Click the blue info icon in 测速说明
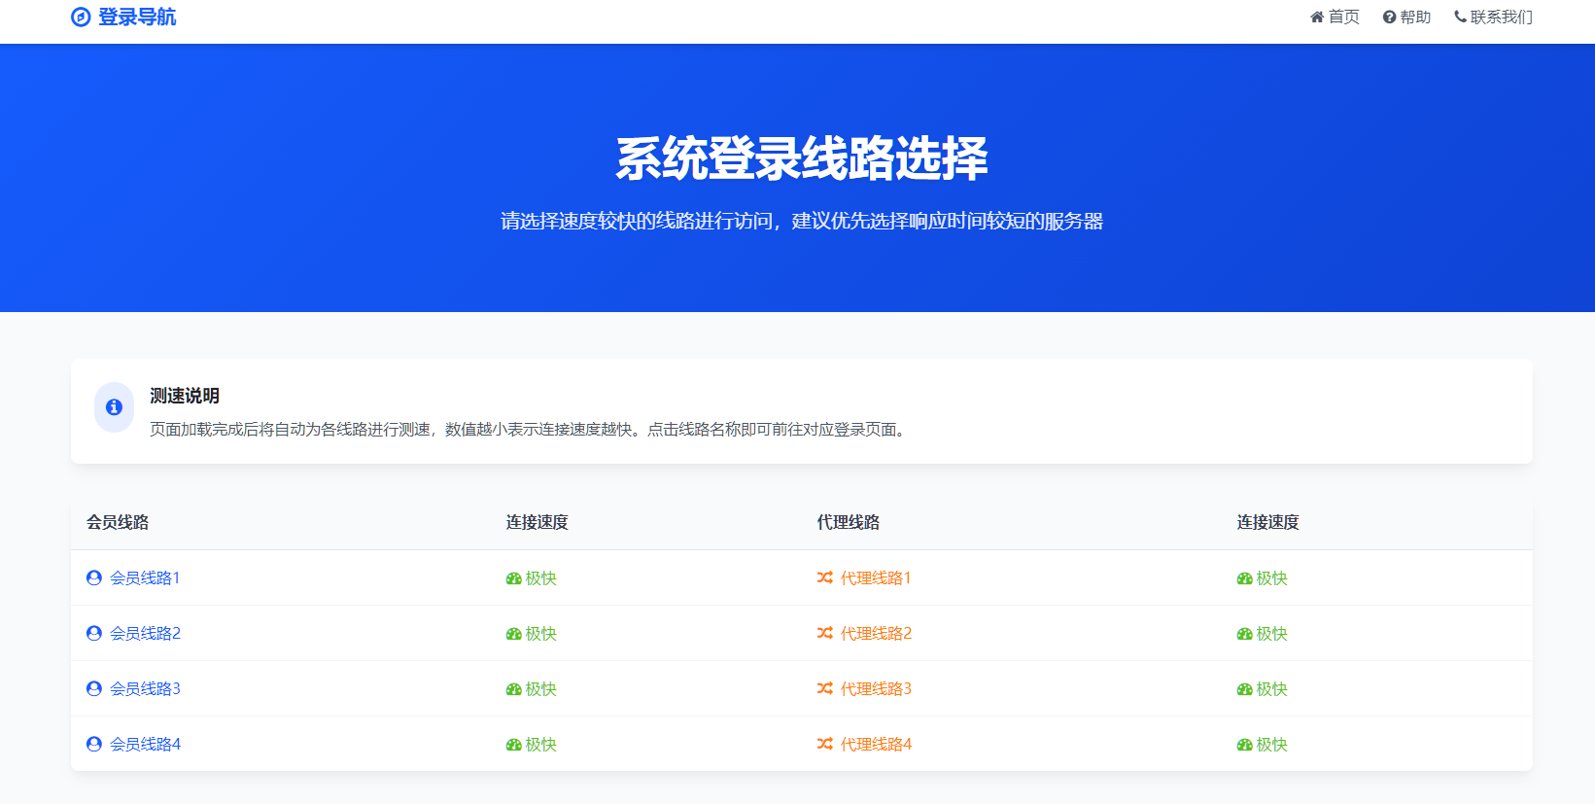This screenshot has width=1595, height=804. point(114,407)
